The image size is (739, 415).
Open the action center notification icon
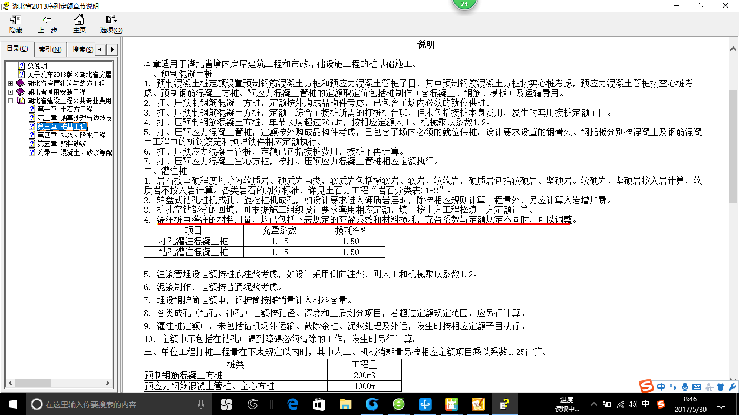(x=720, y=404)
